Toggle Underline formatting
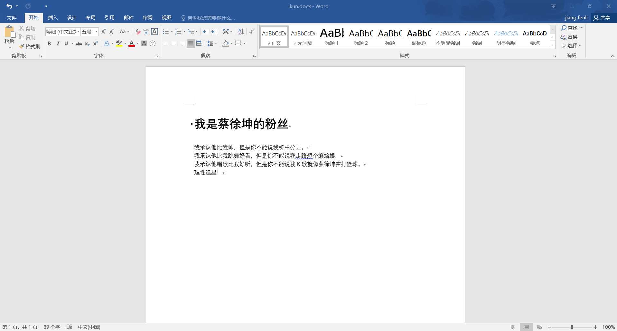 pyautogui.click(x=66, y=43)
